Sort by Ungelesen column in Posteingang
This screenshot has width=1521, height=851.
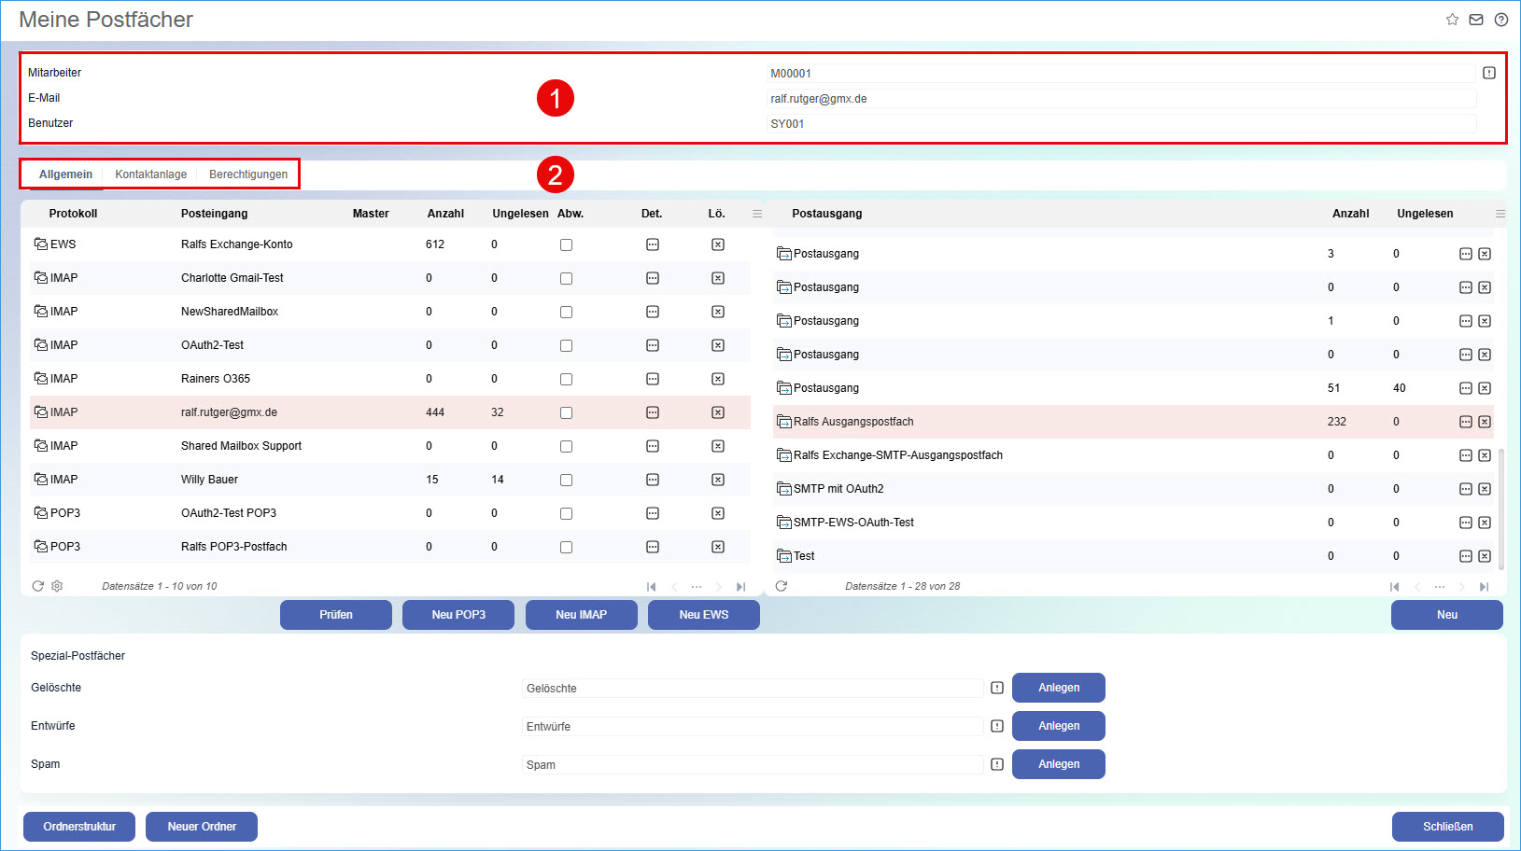pos(520,214)
